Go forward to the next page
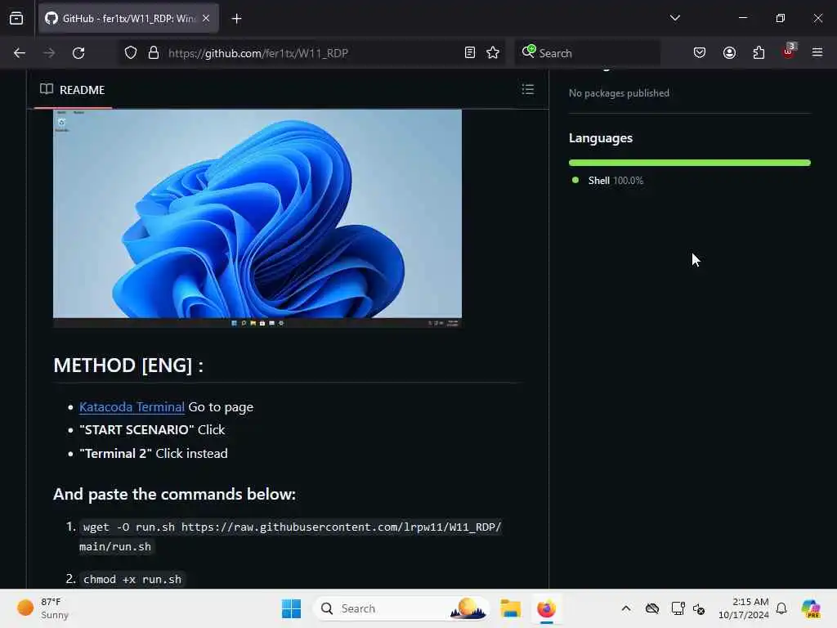 tap(49, 53)
